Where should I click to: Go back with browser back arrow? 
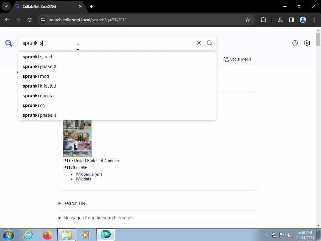[x=7, y=20]
